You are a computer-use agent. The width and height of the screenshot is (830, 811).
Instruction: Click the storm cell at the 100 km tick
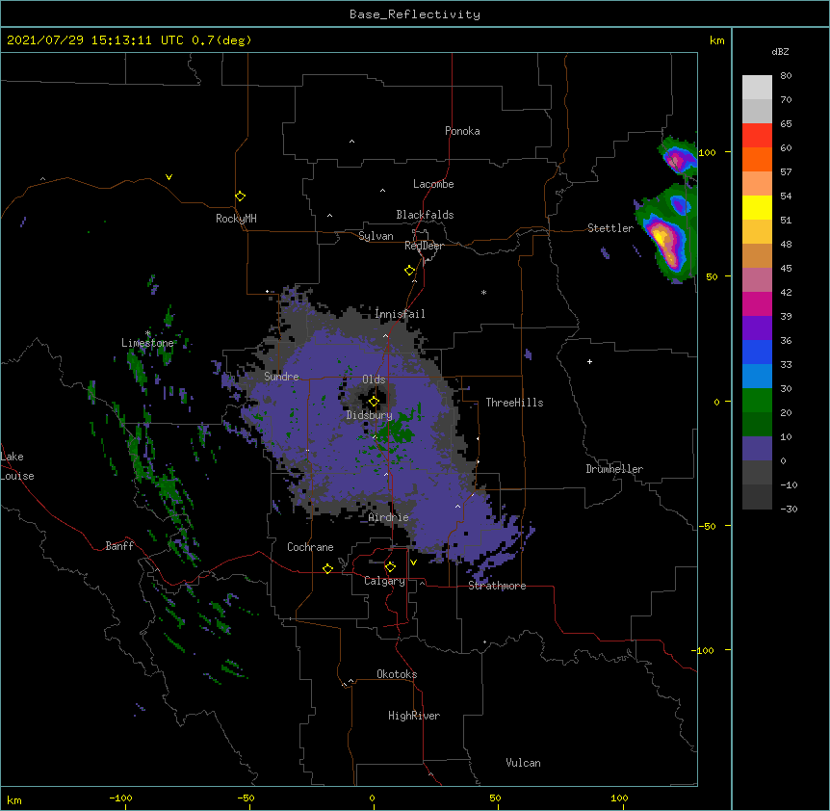pyautogui.click(x=678, y=156)
